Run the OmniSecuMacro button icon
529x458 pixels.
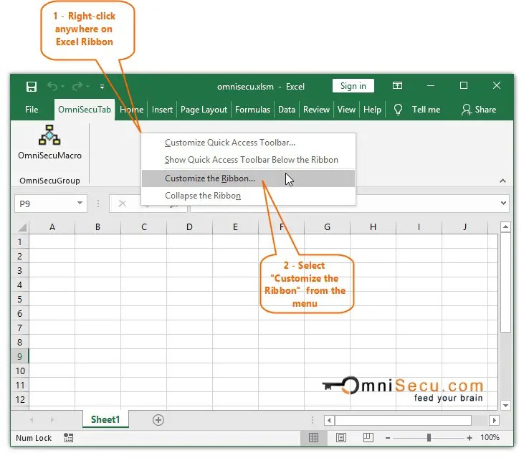pyautogui.click(x=49, y=135)
